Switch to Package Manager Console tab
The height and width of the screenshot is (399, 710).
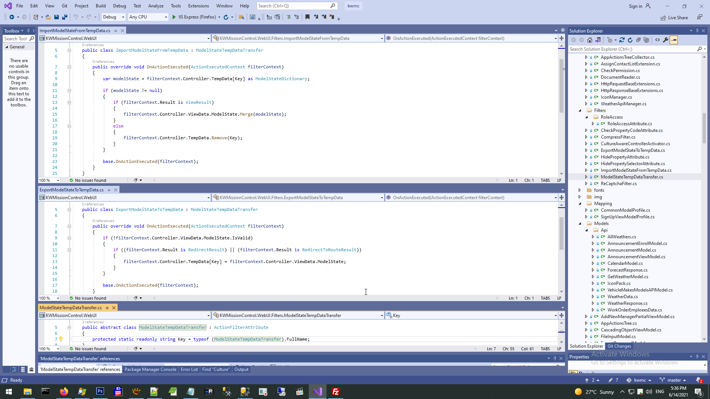tap(150, 369)
